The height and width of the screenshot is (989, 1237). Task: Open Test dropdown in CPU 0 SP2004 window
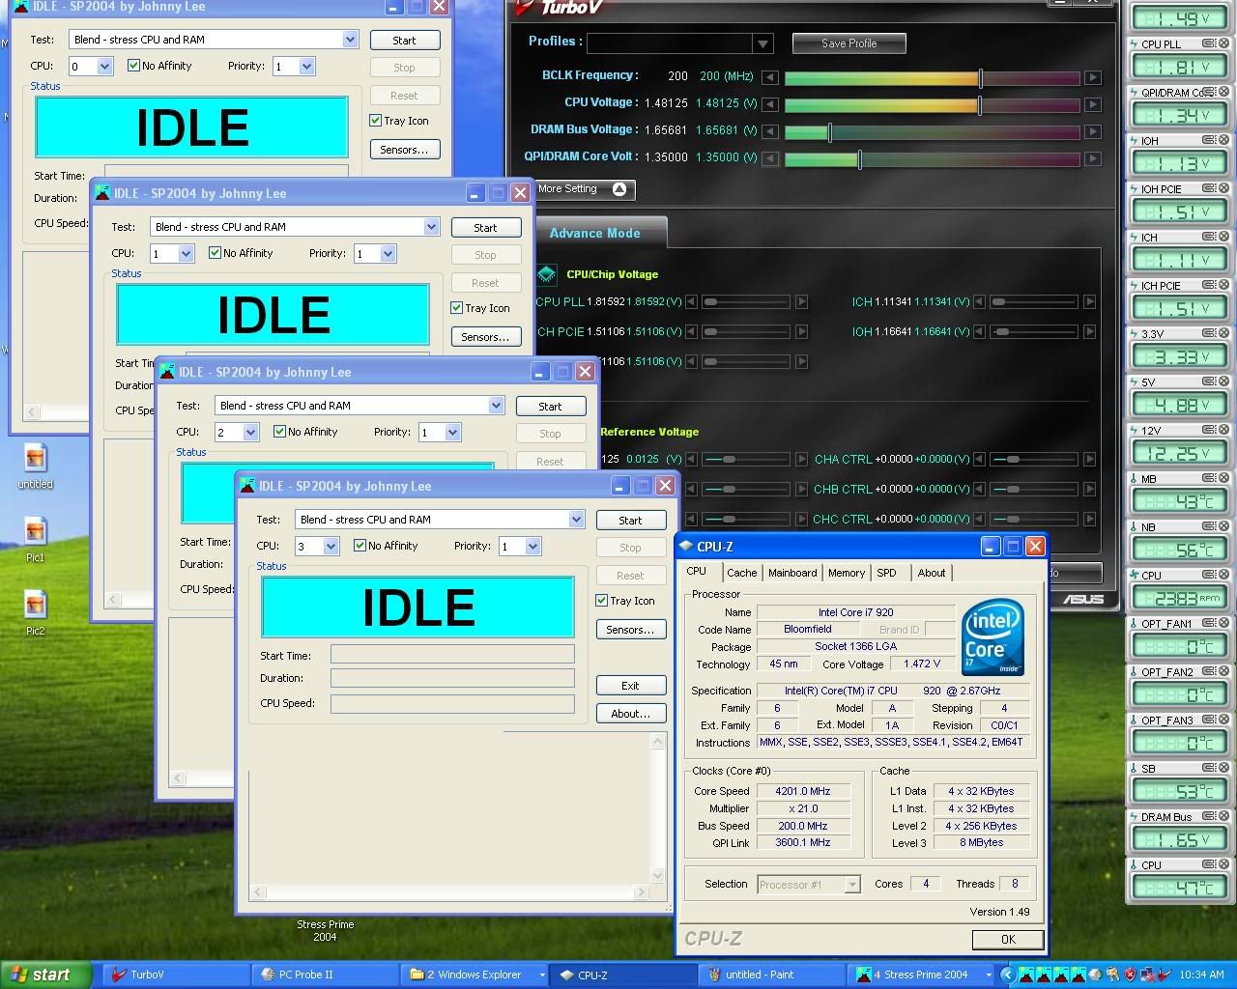tap(350, 40)
